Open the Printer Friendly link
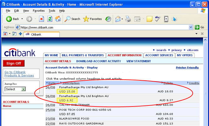This screenshot has width=209, height=126. (187, 67)
